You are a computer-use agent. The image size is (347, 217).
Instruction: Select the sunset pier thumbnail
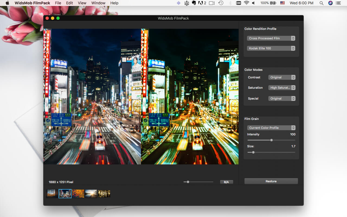(x=91, y=194)
